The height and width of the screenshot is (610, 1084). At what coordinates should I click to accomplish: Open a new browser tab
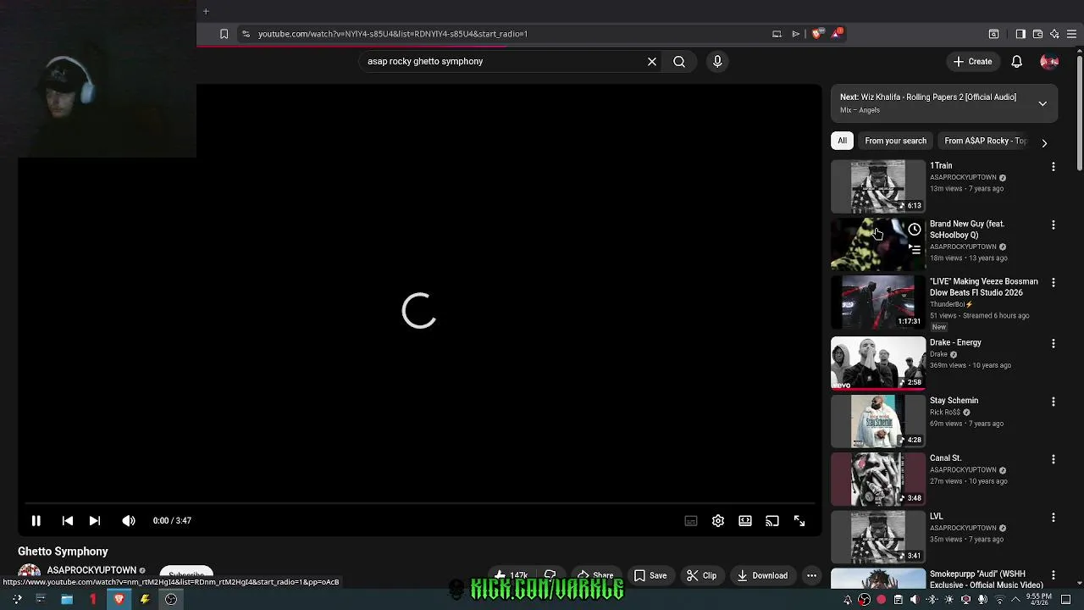206,11
